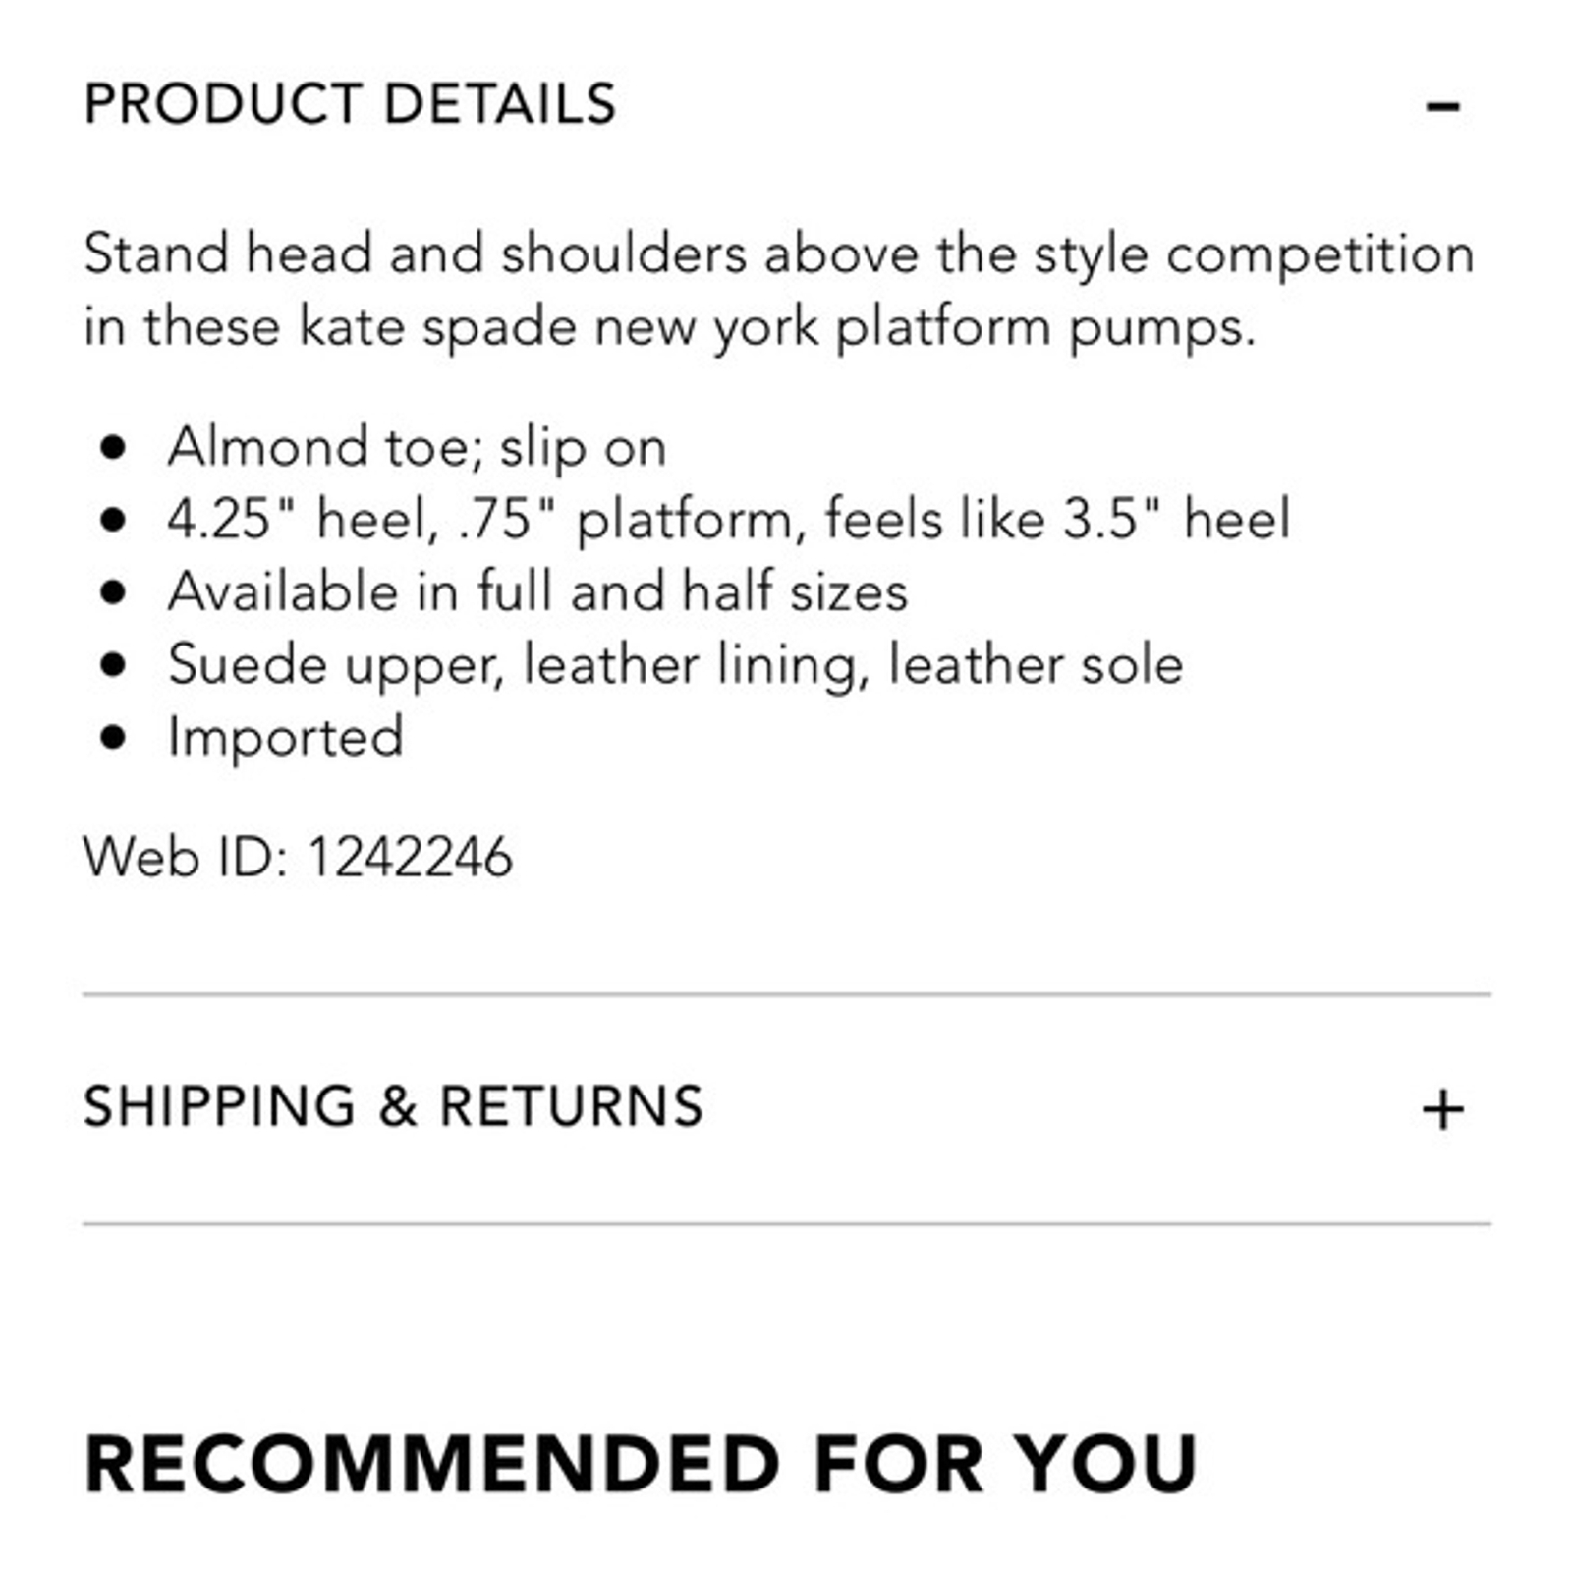Expand Shipping & Returns using the plus icon
Viewport: 1572px width, 1572px height.
(1442, 1110)
